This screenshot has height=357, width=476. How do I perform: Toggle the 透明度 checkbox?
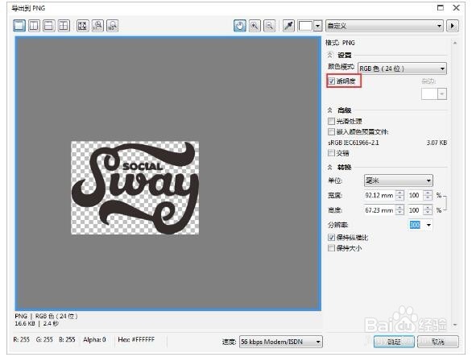332,81
